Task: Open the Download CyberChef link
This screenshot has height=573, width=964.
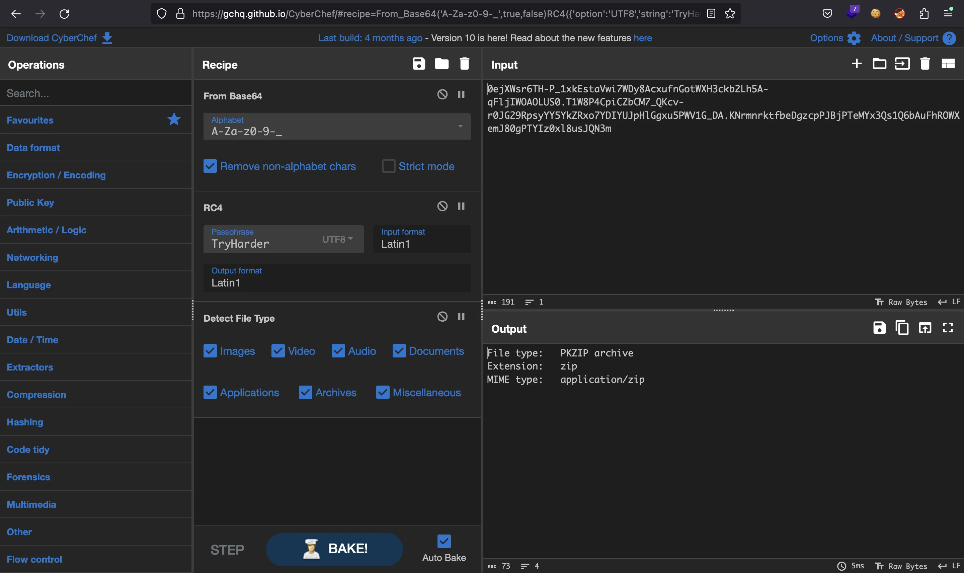Action: tap(51, 38)
